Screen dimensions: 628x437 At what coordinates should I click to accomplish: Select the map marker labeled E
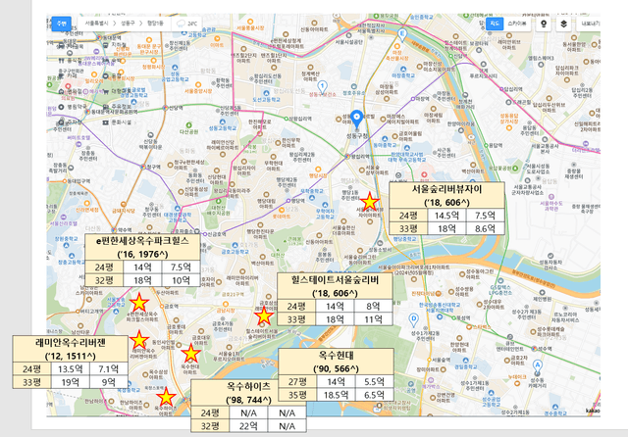click(x=402, y=35)
